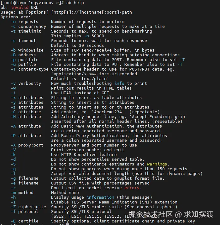Click the red 'invalid' word
220x225 pixels.
pyautogui.click(x=20, y=7)
